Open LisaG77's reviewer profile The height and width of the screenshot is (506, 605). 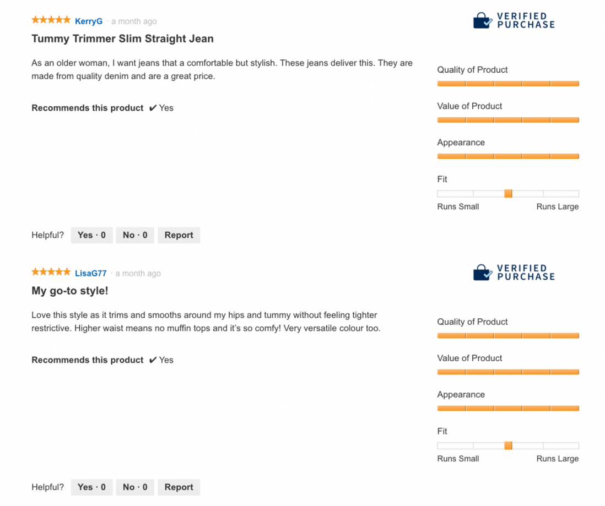(x=91, y=274)
